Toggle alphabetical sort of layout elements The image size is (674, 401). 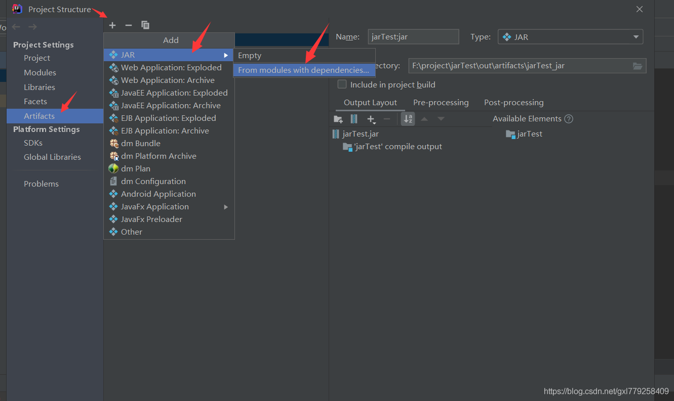408,119
